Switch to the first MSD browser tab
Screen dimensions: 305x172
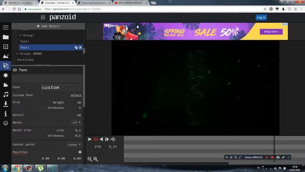click(20, 3)
